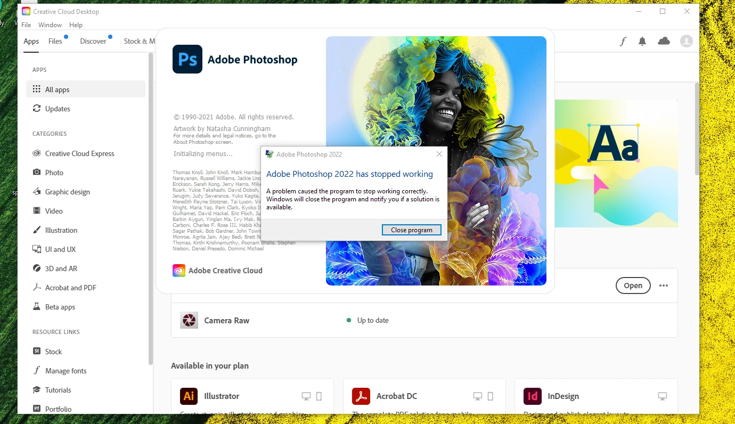Screen dimensions: 735x424
Task: Click the sidebar vertical scrollbar
Action: pos(151,208)
